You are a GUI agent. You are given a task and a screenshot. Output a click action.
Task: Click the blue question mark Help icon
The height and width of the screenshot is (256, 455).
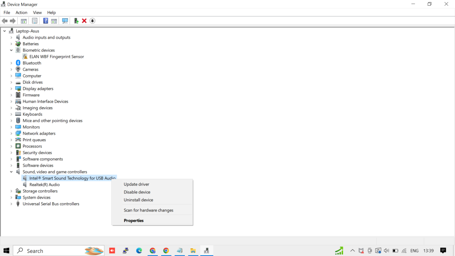click(45, 21)
